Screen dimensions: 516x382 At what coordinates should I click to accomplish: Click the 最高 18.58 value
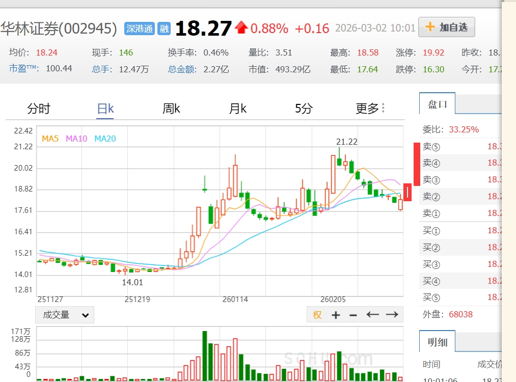(368, 52)
